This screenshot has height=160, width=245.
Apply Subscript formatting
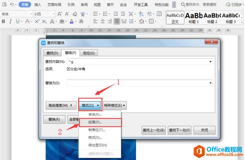44,21
